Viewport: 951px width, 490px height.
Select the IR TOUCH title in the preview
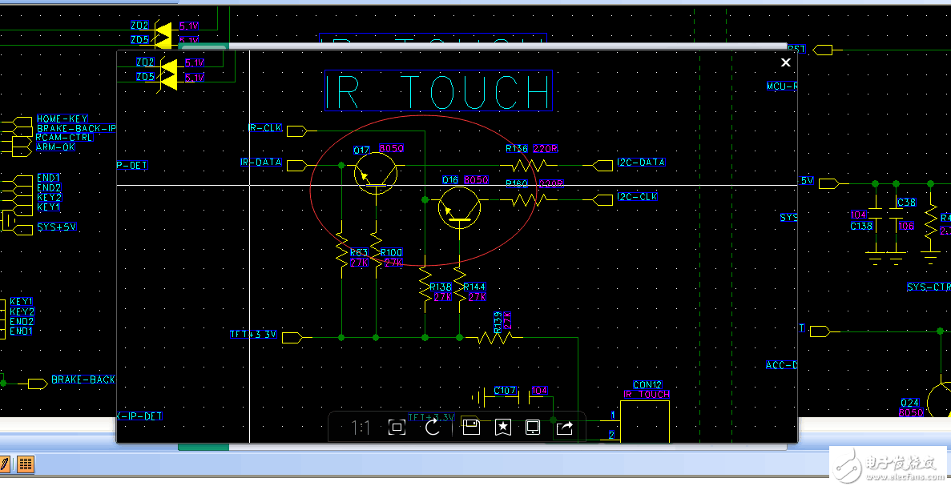pos(438,91)
